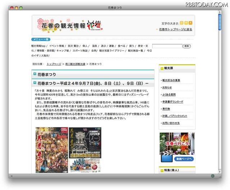
Task: Open お知らせ sidebar link
Action: click(167, 88)
